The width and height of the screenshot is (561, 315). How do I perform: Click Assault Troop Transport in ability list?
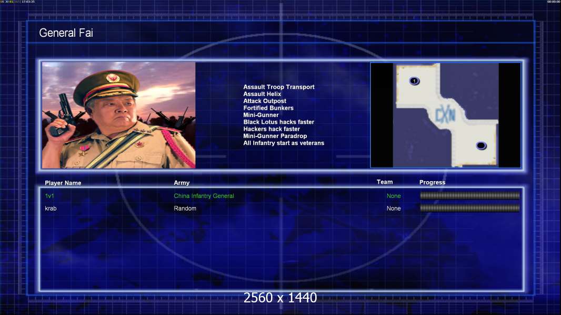pyautogui.click(x=279, y=87)
